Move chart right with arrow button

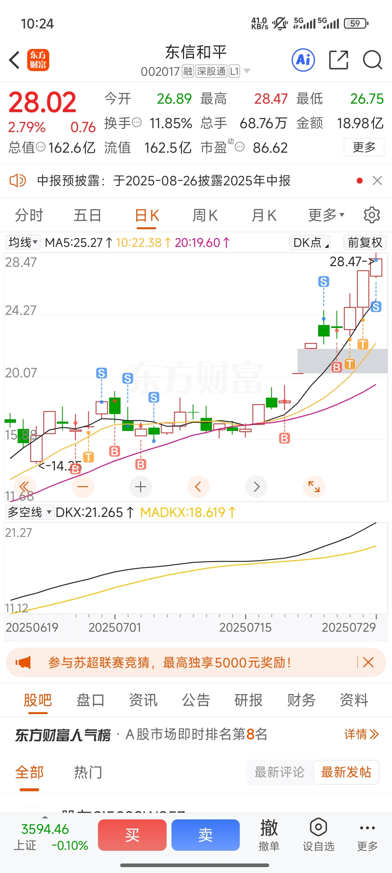pos(256,487)
